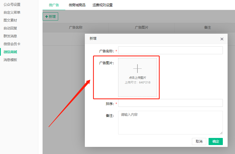Select 群发消息 in the sidebar
This screenshot has height=154, width=235.
tap(10, 36)
